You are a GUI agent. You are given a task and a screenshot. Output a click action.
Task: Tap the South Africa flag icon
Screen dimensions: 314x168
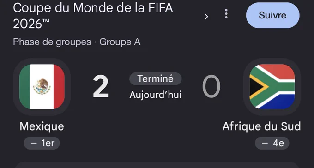click(272, 87)
